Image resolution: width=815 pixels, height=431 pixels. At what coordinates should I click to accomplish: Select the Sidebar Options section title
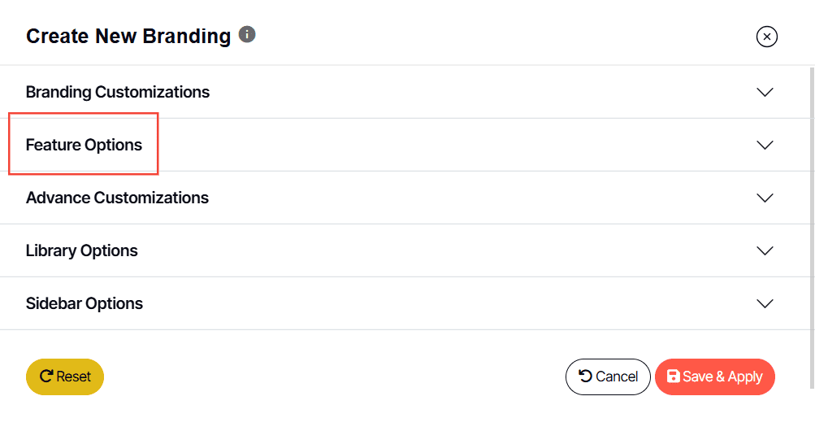pyautogui.click(x=85, y=303)
